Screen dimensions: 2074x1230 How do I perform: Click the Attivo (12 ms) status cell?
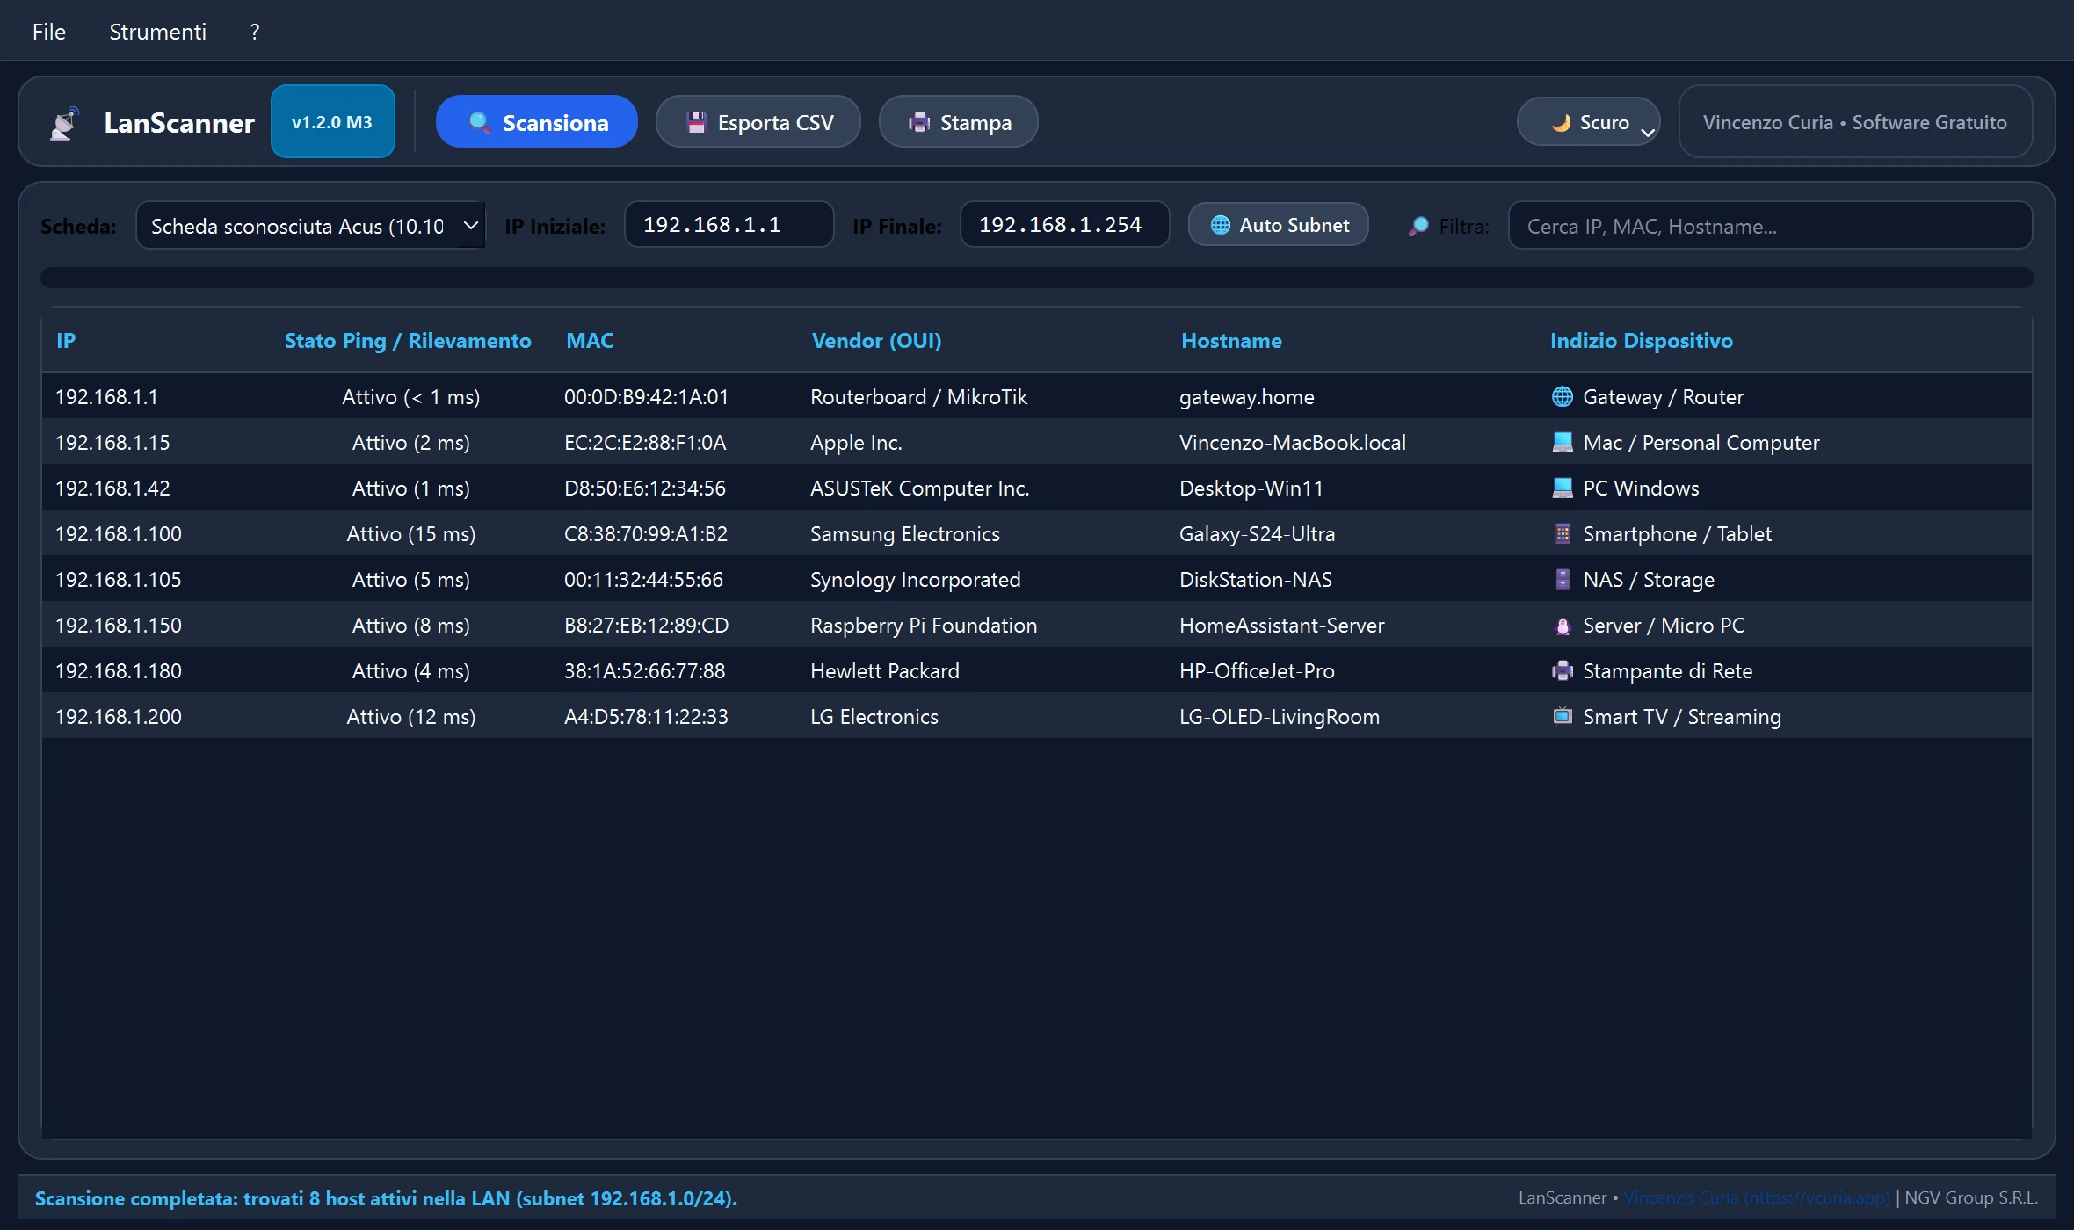(x=411, y=716)
